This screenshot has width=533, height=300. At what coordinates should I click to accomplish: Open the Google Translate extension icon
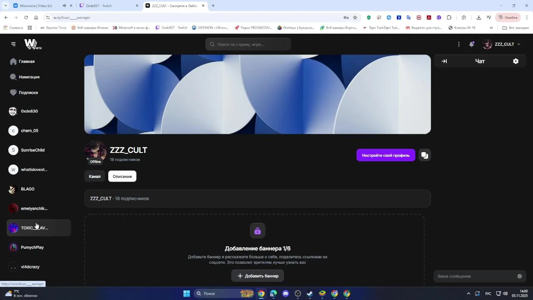pyautogui.click(x=409, y=17)
